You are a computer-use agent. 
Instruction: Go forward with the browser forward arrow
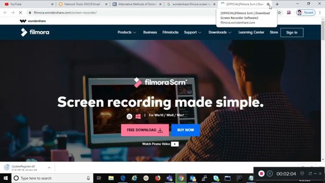(13, 13)
